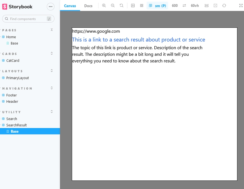Click the 60vh viewport height value
244x189 pixels.
[x=195, y=5]
